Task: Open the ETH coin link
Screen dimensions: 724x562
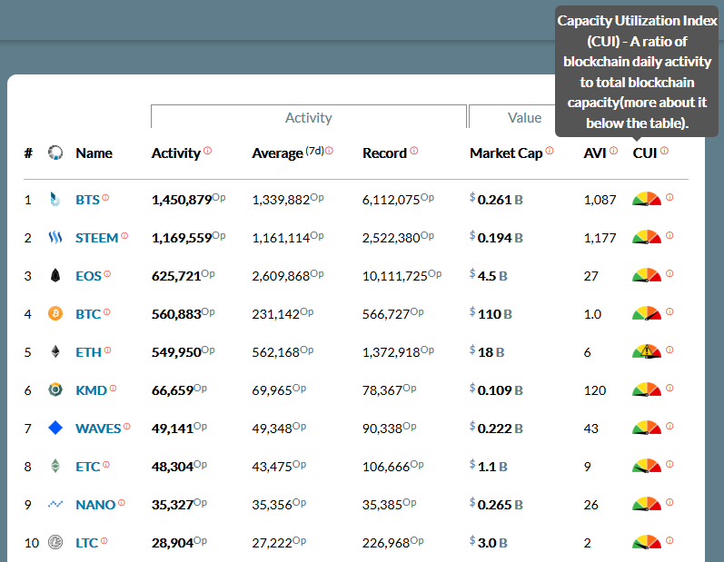Action: pyautogui.click(x=89, y=352)
